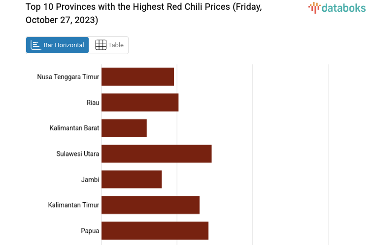Select the Jambi bar
371x245 pixels.
tap(132, 179)
